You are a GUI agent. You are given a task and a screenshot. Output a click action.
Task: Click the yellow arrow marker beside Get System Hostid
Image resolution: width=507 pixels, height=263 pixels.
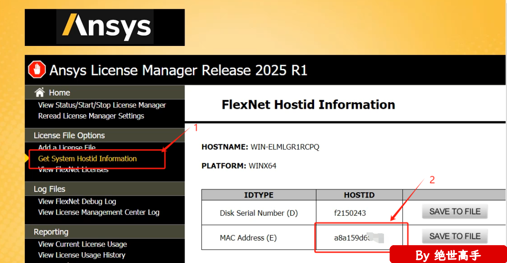tap(27, 158)
